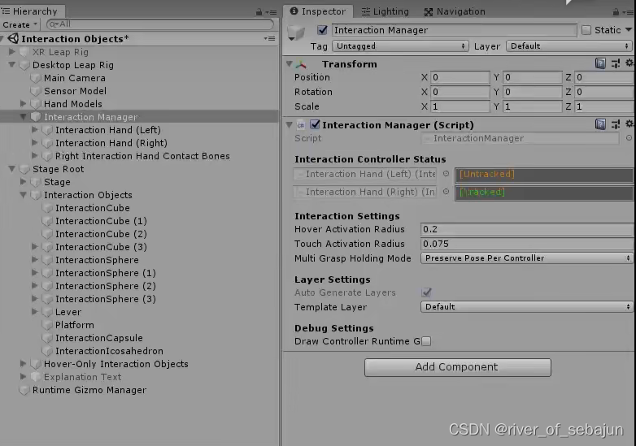Click the search icon in Hierarchy search
The width and height of the screenshot is (636, 446).
click(53, 24)
